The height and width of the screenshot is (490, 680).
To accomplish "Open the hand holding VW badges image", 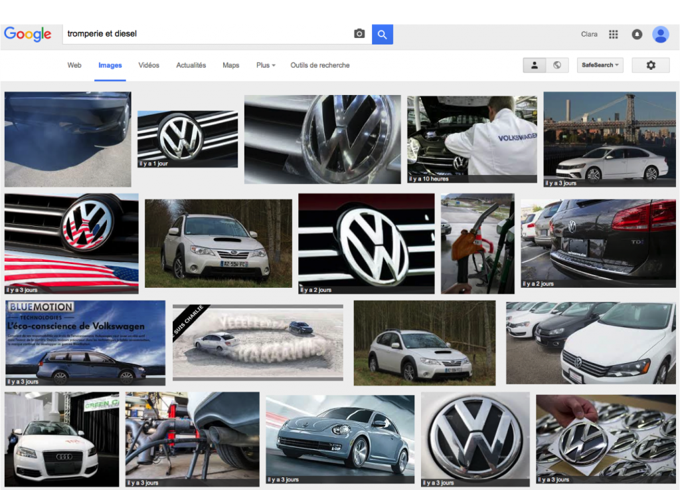I will (606, 439).
